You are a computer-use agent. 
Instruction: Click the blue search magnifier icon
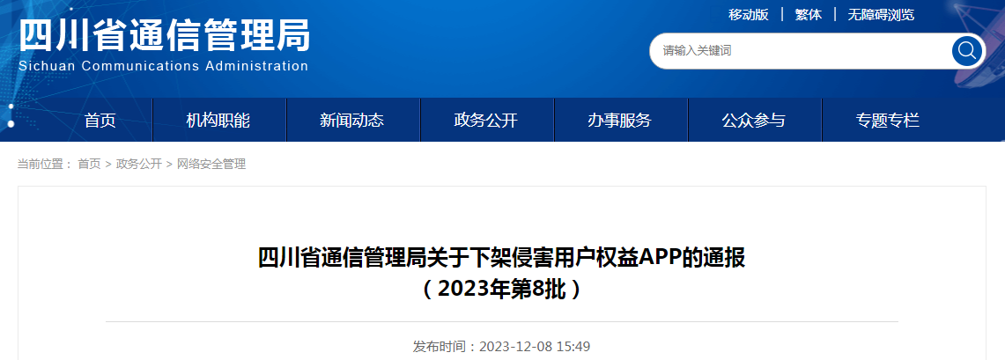[967, 50]
